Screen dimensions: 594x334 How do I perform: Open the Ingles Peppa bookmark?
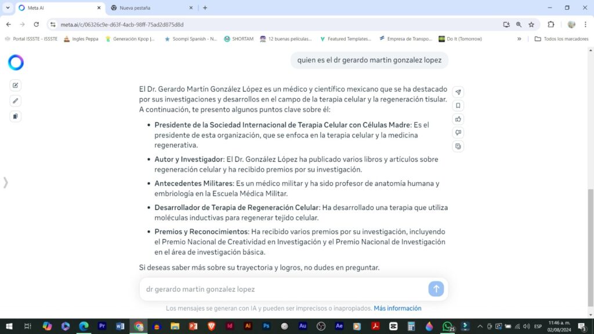point(81,39)
